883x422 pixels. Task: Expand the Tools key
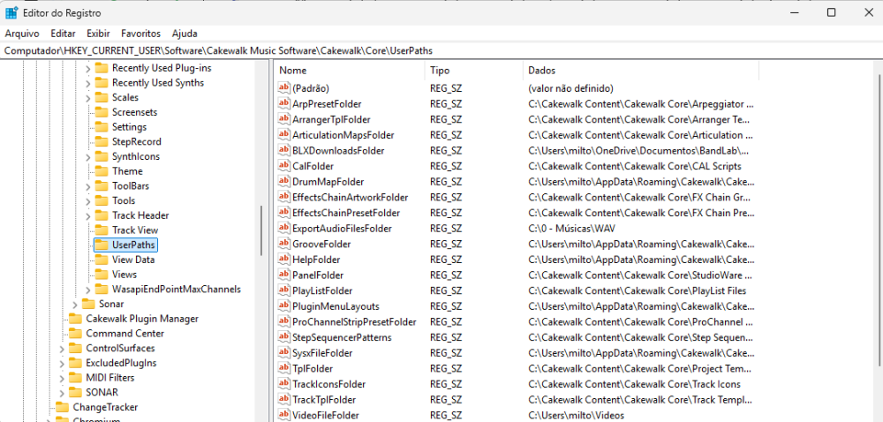tap(87, 201)
